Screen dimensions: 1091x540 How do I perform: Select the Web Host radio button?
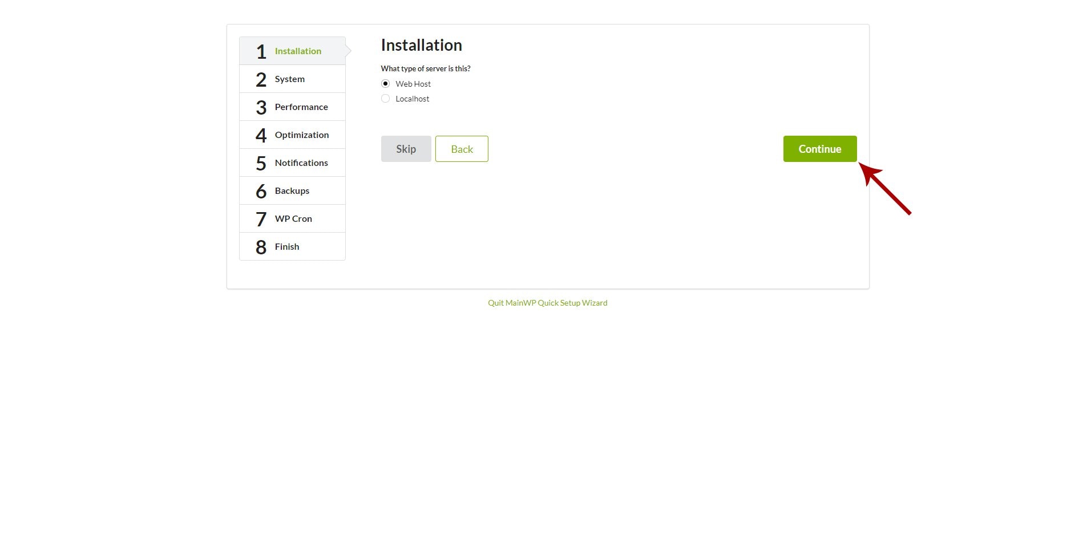(x=386, y=83)
